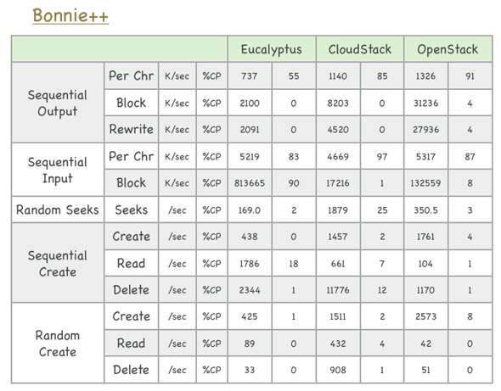The image size is (501, 391).
Task: Select the Eucalyptus column header
Action: (272, 49)
